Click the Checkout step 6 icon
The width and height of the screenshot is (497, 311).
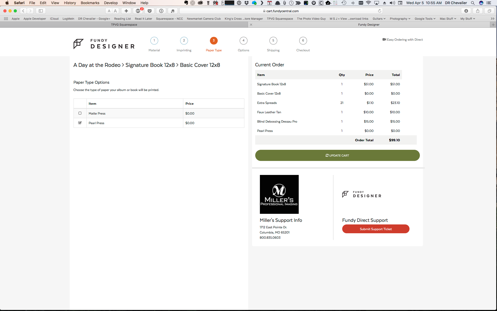coord(303,40)
